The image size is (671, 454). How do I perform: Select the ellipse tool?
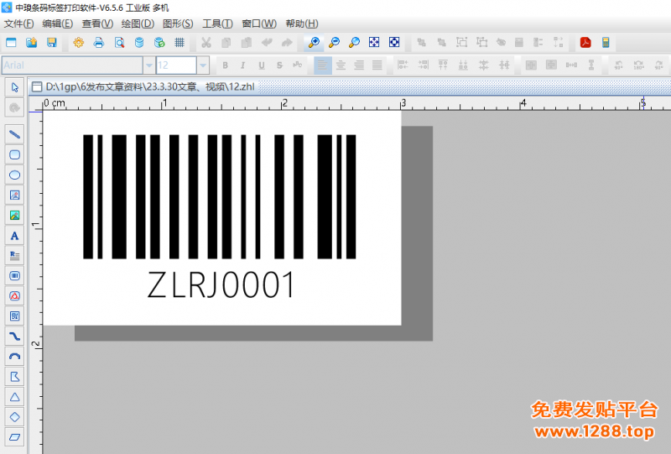(x=14, y=175)
